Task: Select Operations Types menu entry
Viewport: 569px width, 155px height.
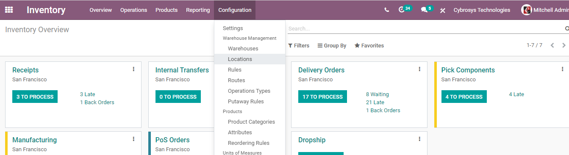Action: (250, 91)
